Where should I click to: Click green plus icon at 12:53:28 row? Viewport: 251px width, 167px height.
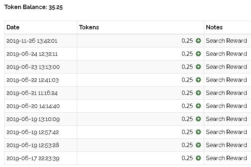tap(198, 145)
